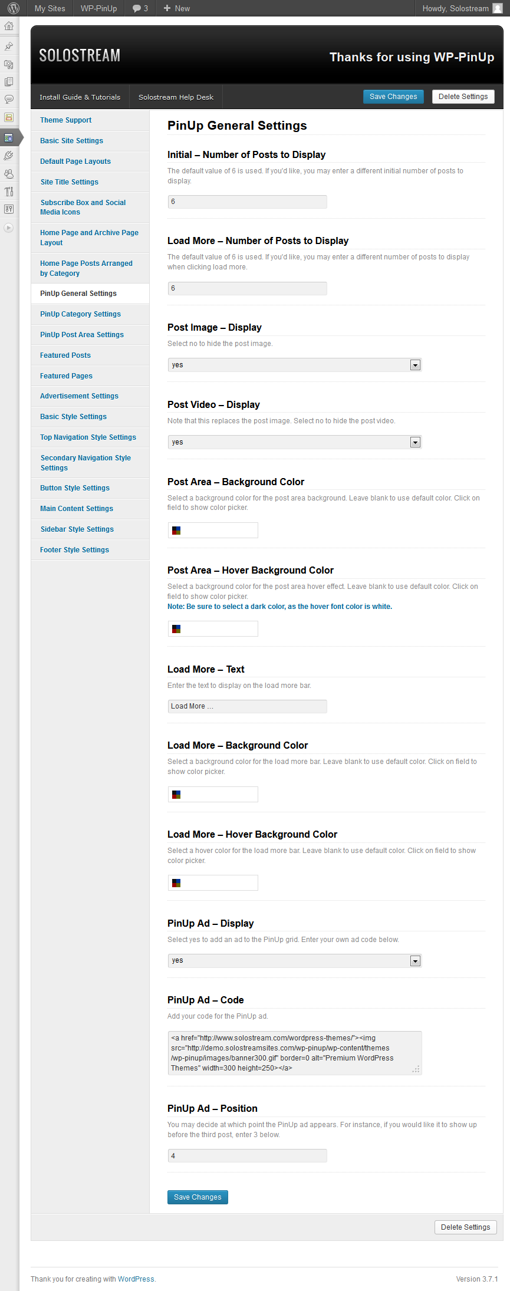Expand the Post Image Display dropdown

295,365
